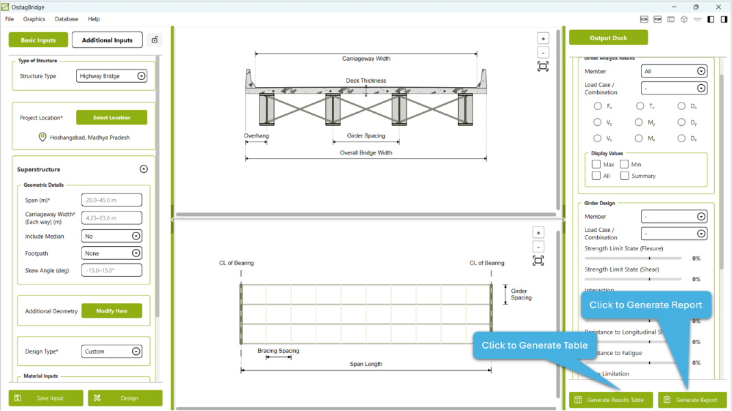
Task: Check the Min display value box
Action: [624, 164]
